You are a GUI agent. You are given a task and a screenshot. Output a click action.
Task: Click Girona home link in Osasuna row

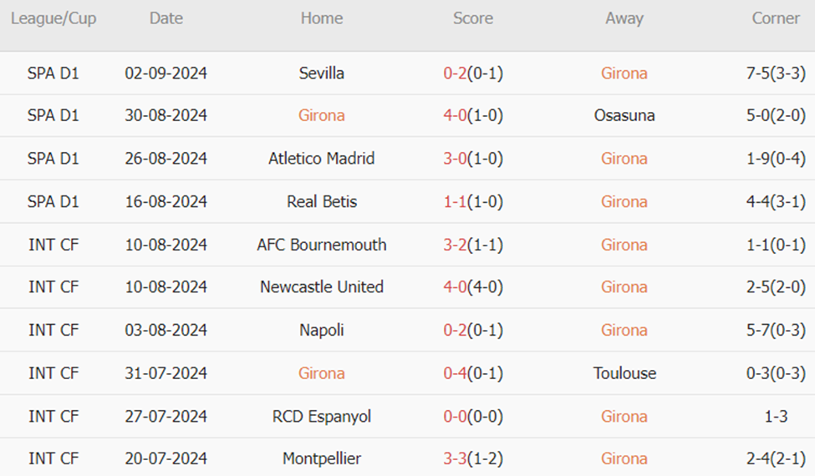click(322, 116)
